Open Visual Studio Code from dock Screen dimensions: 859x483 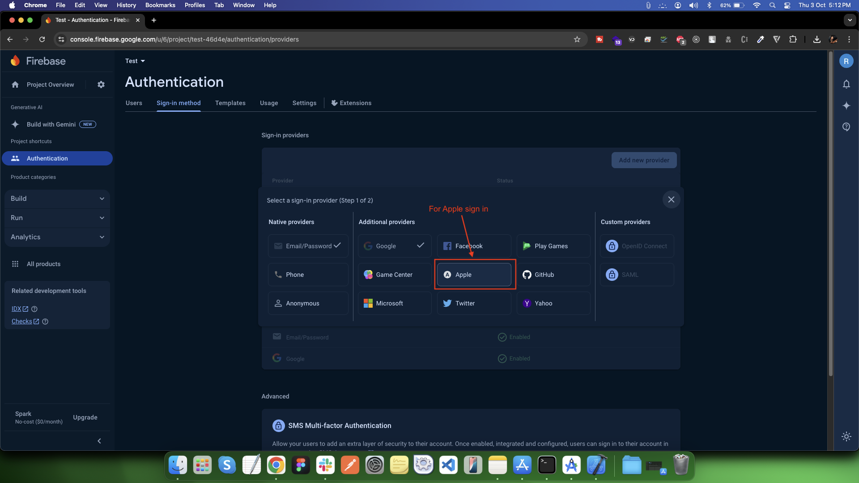448,465
